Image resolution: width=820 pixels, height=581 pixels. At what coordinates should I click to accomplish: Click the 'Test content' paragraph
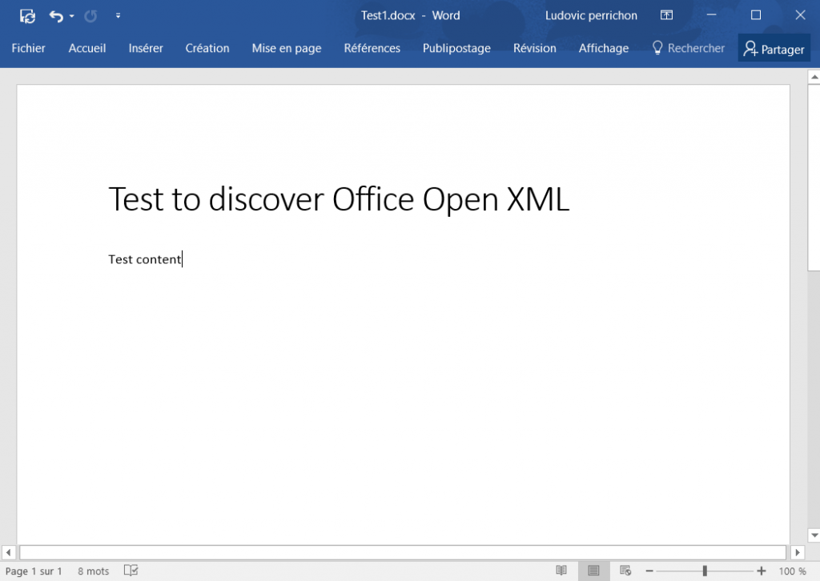pyautogui.click(x=144, y=259)
